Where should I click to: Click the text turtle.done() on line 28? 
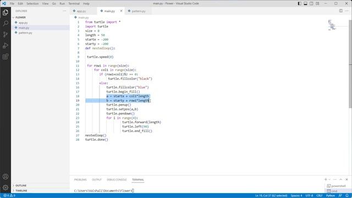coord(97,140)
